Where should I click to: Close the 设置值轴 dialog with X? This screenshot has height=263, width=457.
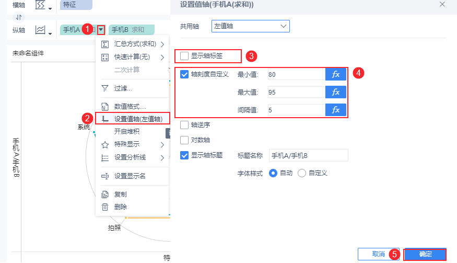(442, 4)
